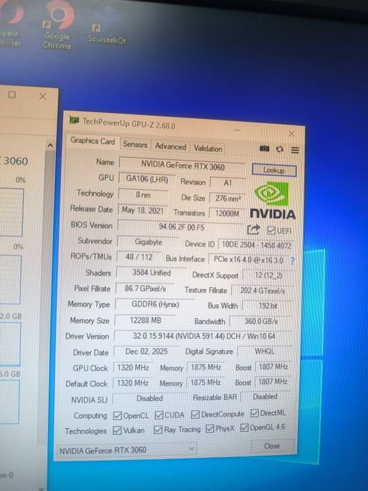This screenshot has width=368, height=491.
Task: Click the Transistors 12000M field
Action: click(x=227, y=213)
